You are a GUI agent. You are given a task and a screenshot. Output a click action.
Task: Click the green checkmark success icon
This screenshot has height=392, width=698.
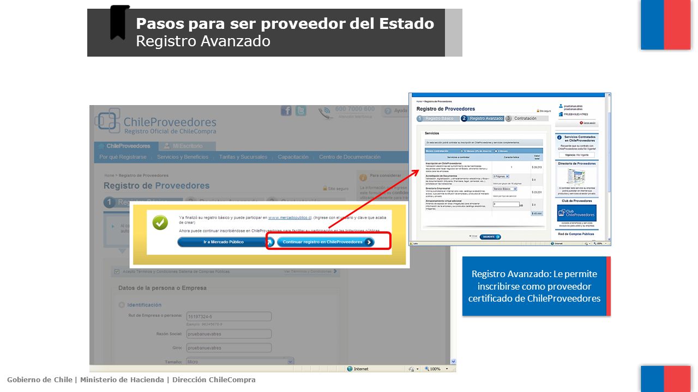[160, 223]
